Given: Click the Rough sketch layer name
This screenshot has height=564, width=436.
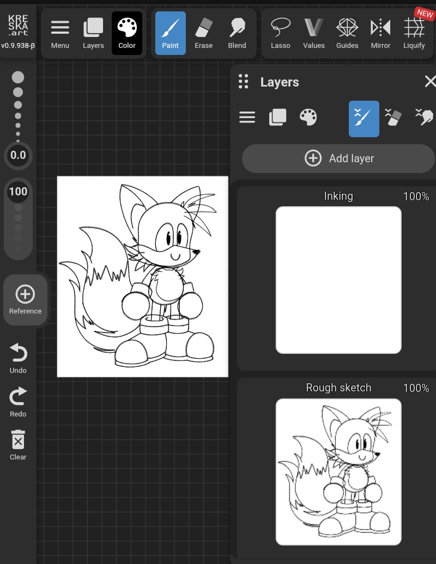Looking at the screenshot, I should (338, 388).
